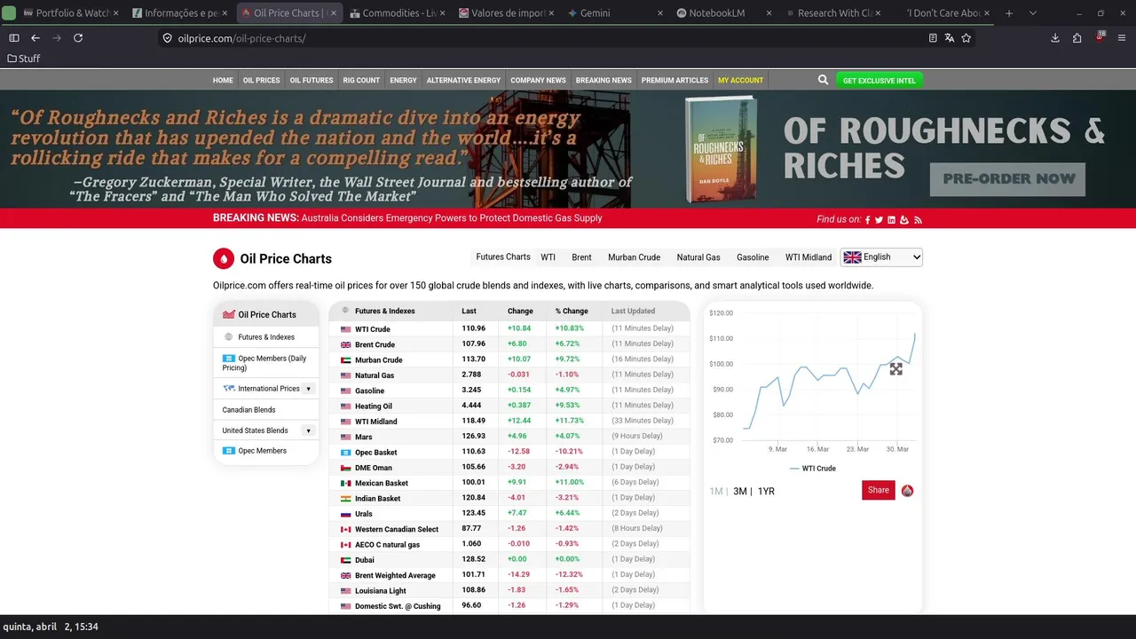Image resolution: width=1136 pixels, height=639 pixels.
Task: Open reader view icon in address bar
Action: (x=933, y=38)
